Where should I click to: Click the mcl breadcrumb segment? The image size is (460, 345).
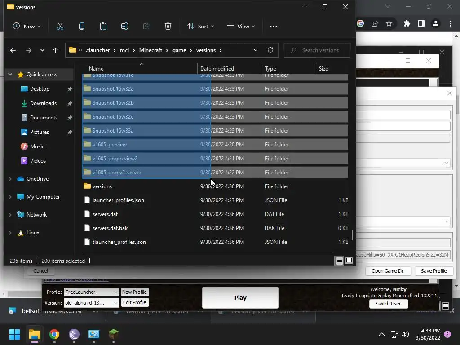pos(124,50)
